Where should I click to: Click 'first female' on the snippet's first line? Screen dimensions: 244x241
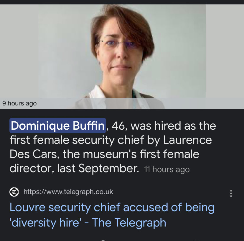click(x=35, y=140)
